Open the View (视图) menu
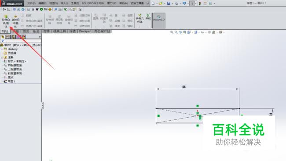This screenshot has height=161, width=286. pos(53,3)
